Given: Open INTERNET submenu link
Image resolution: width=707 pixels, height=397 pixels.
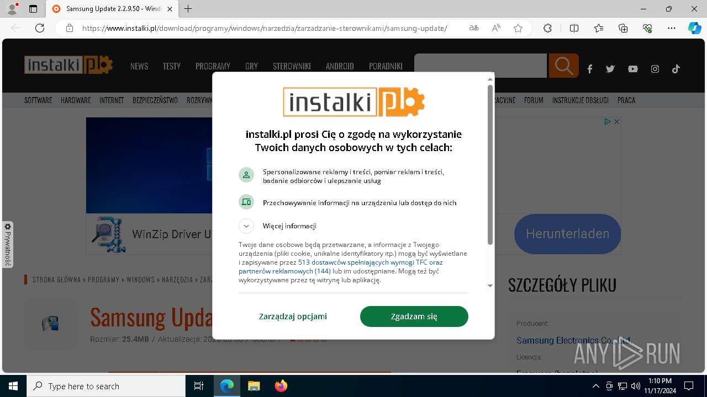Looking at the screenshot, I should [112, 100].
